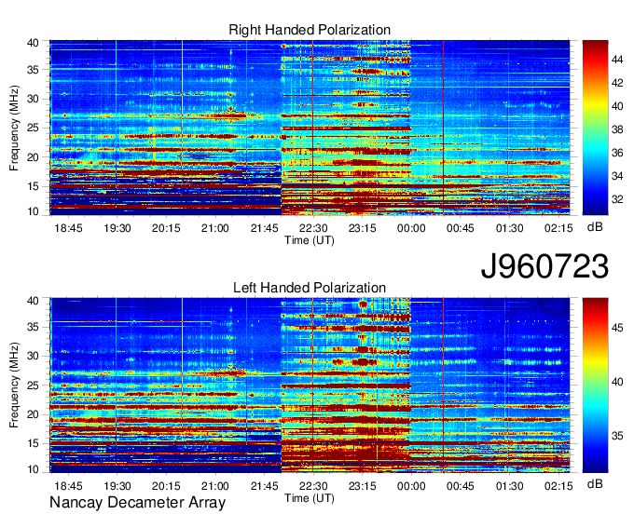Click the 01:30 tick on top plot
This screenshot has width=634, height=514.
(x=509, y=228)
